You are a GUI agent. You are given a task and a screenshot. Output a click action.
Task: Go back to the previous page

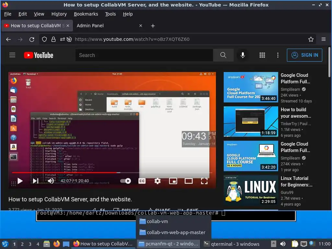[8, 39]
